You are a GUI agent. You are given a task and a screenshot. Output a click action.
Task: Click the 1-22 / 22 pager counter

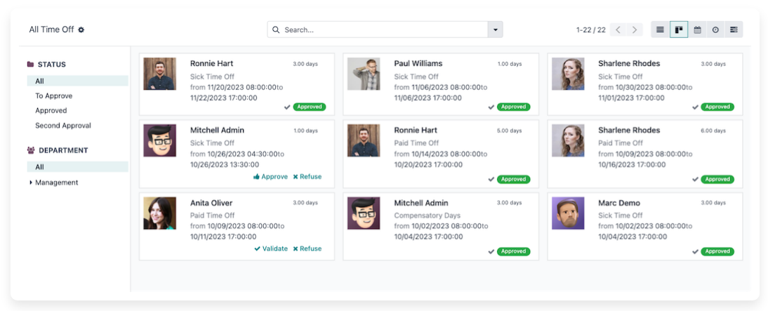(590, 30)
